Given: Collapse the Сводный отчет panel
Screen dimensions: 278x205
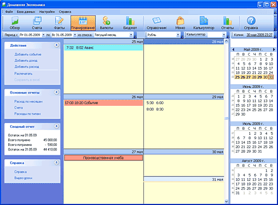Looking at the screenshot, I should click(57, 126).
